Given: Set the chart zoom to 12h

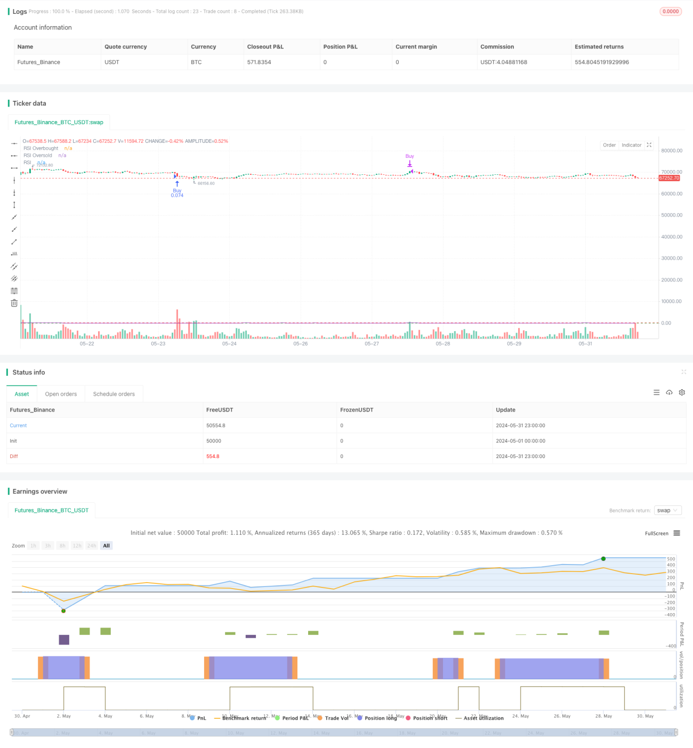Looking at the screenshot, I should click(77, 545).
